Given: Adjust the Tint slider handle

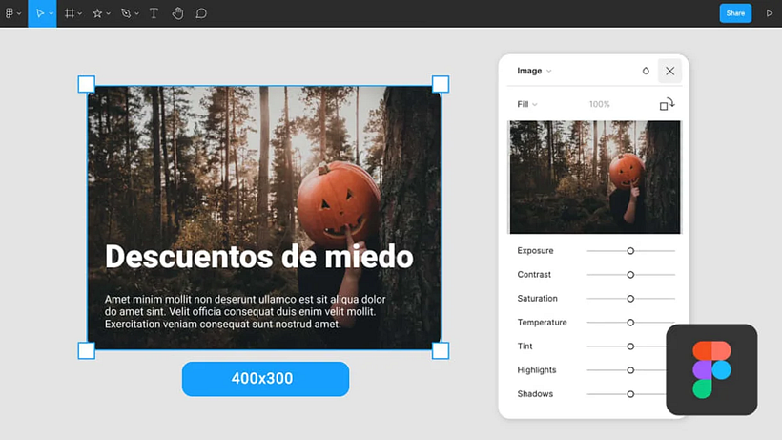Looking at the screenshot, I should (x=630, y=346).
